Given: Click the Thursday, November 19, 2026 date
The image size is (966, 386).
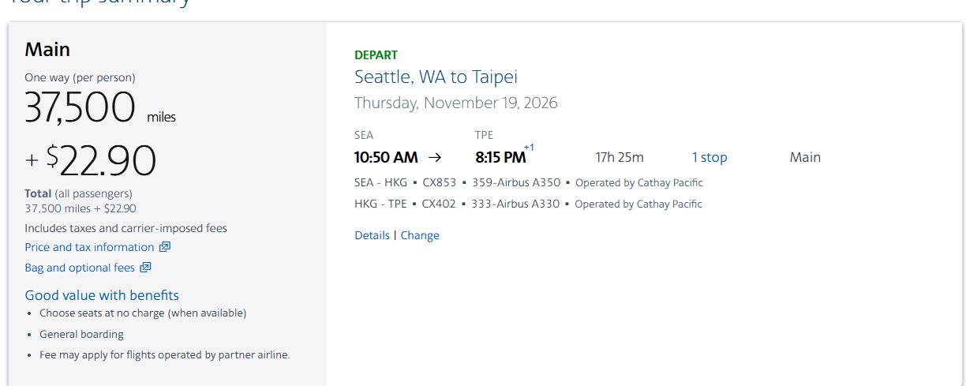Looking at the screenshot, I should tap(455, 103).
